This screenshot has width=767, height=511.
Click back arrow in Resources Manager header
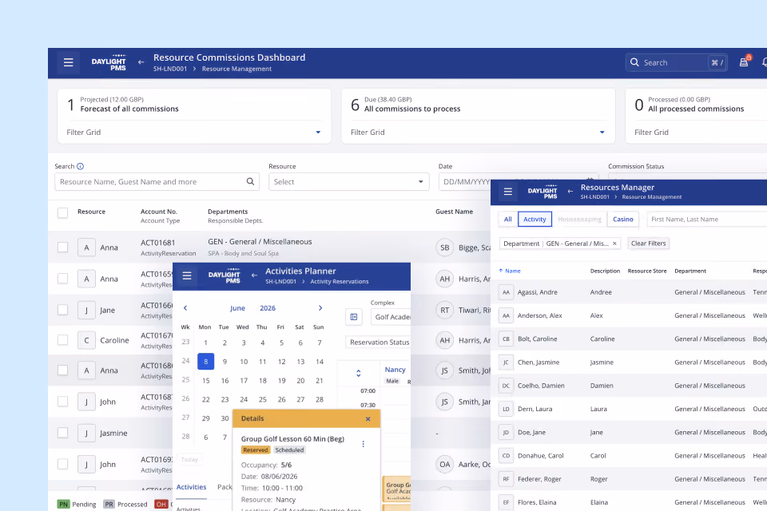pyautogui.click(x=570, y=191)
